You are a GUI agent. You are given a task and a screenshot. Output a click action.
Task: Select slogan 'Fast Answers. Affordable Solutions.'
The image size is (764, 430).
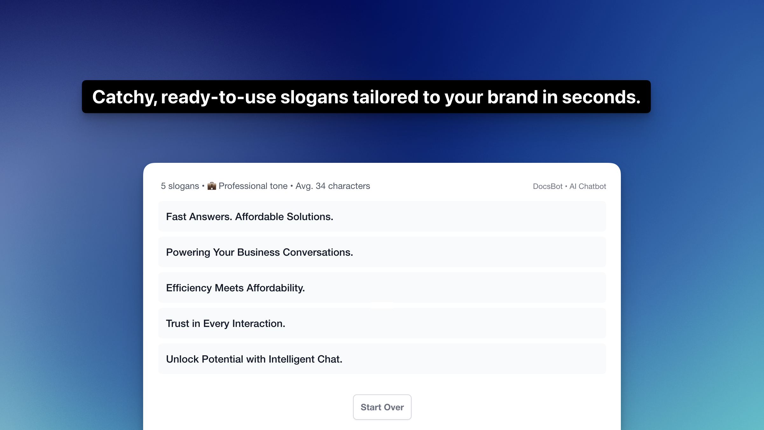pos(382,216)
